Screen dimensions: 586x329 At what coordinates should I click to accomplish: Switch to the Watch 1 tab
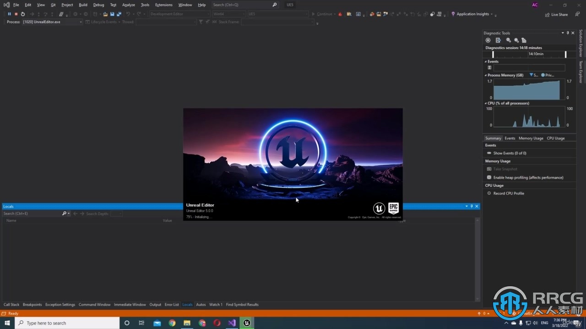[216, 304]
